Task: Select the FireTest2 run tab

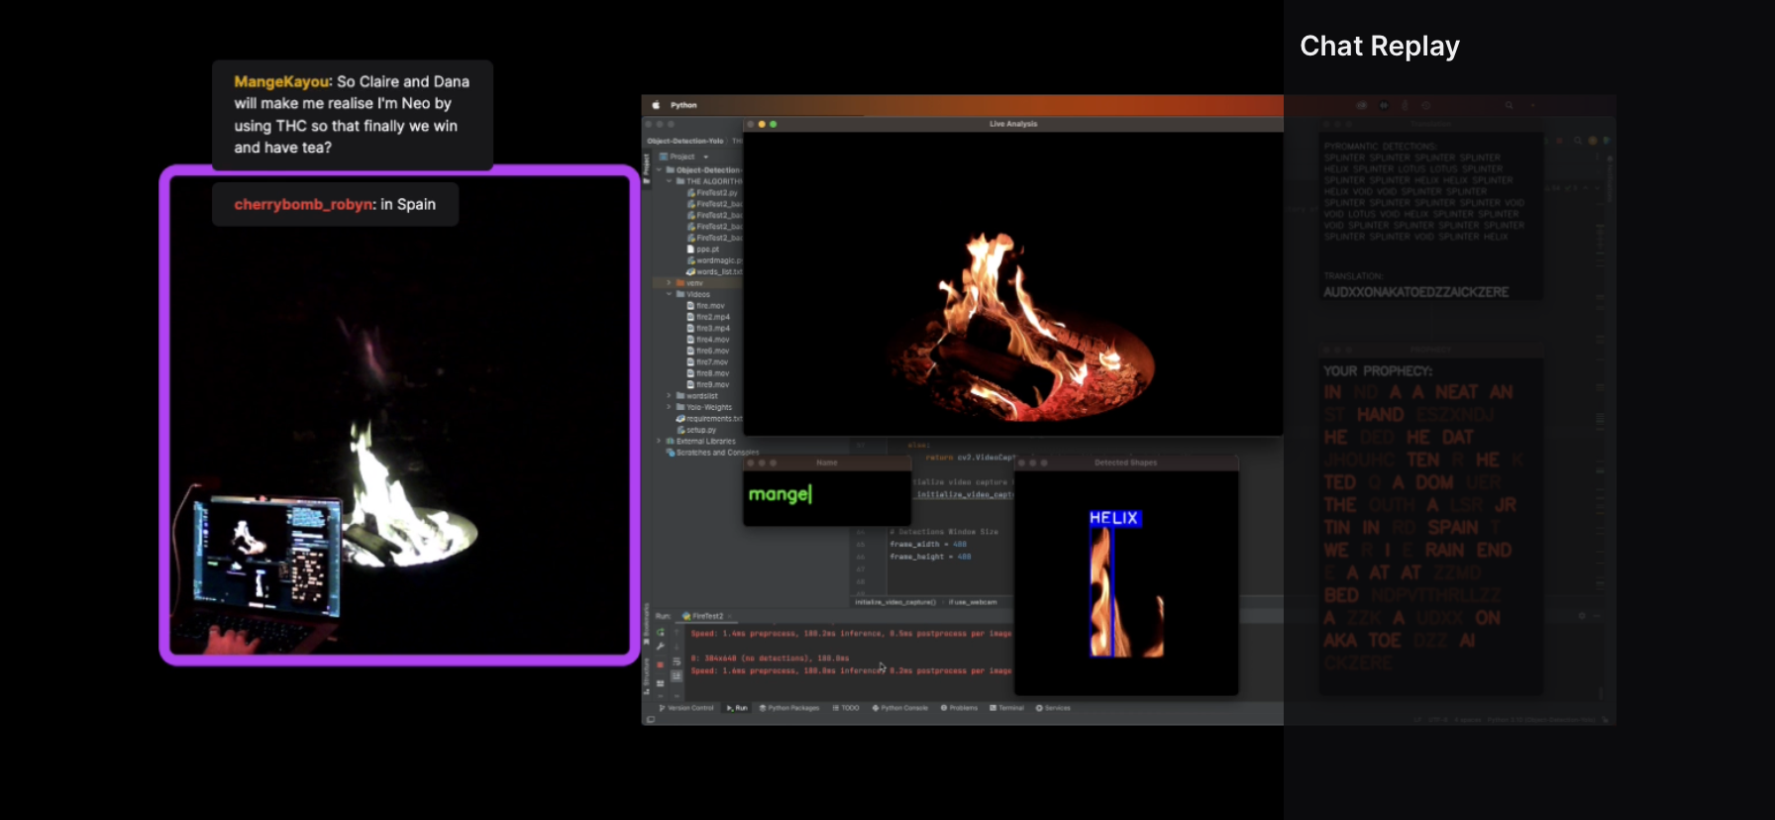Action: (x=706, y=616)
